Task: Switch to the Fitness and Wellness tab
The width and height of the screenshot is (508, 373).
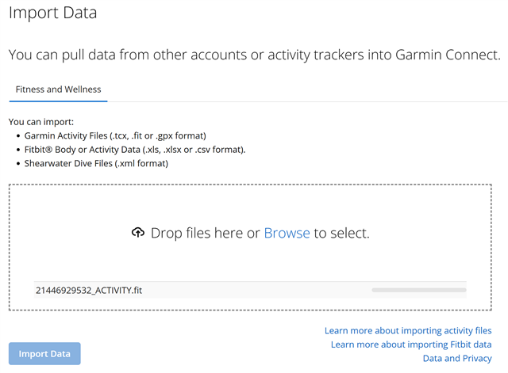Action: tap(58, 89)
